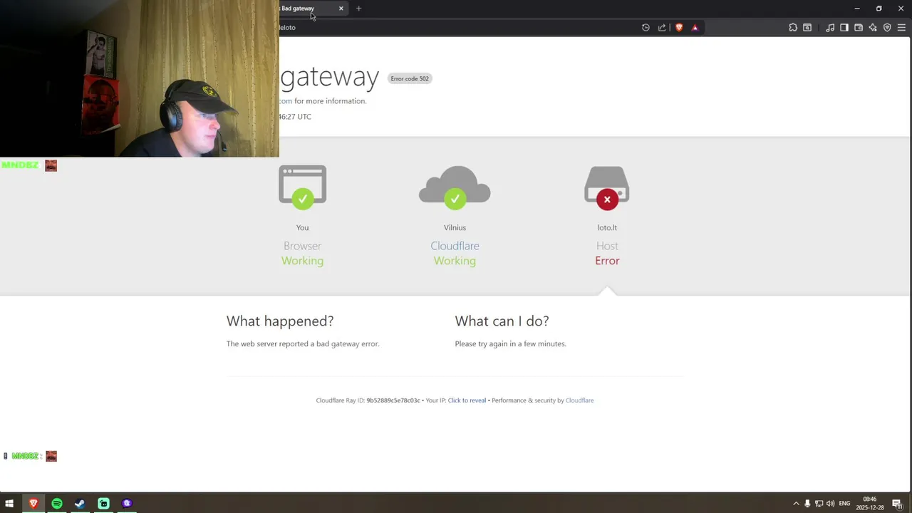Screen dimensions: 912x513
Task: Open a new tab with plus button
Action: point(358,9)
